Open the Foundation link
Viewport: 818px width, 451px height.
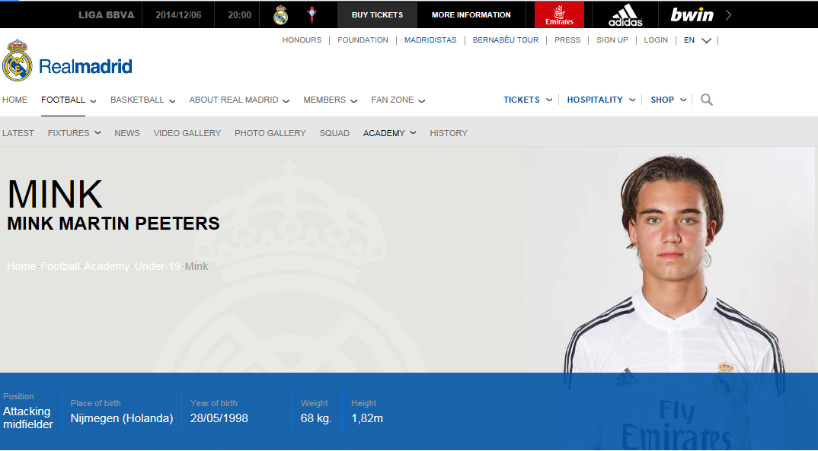(x=363, y=40)
